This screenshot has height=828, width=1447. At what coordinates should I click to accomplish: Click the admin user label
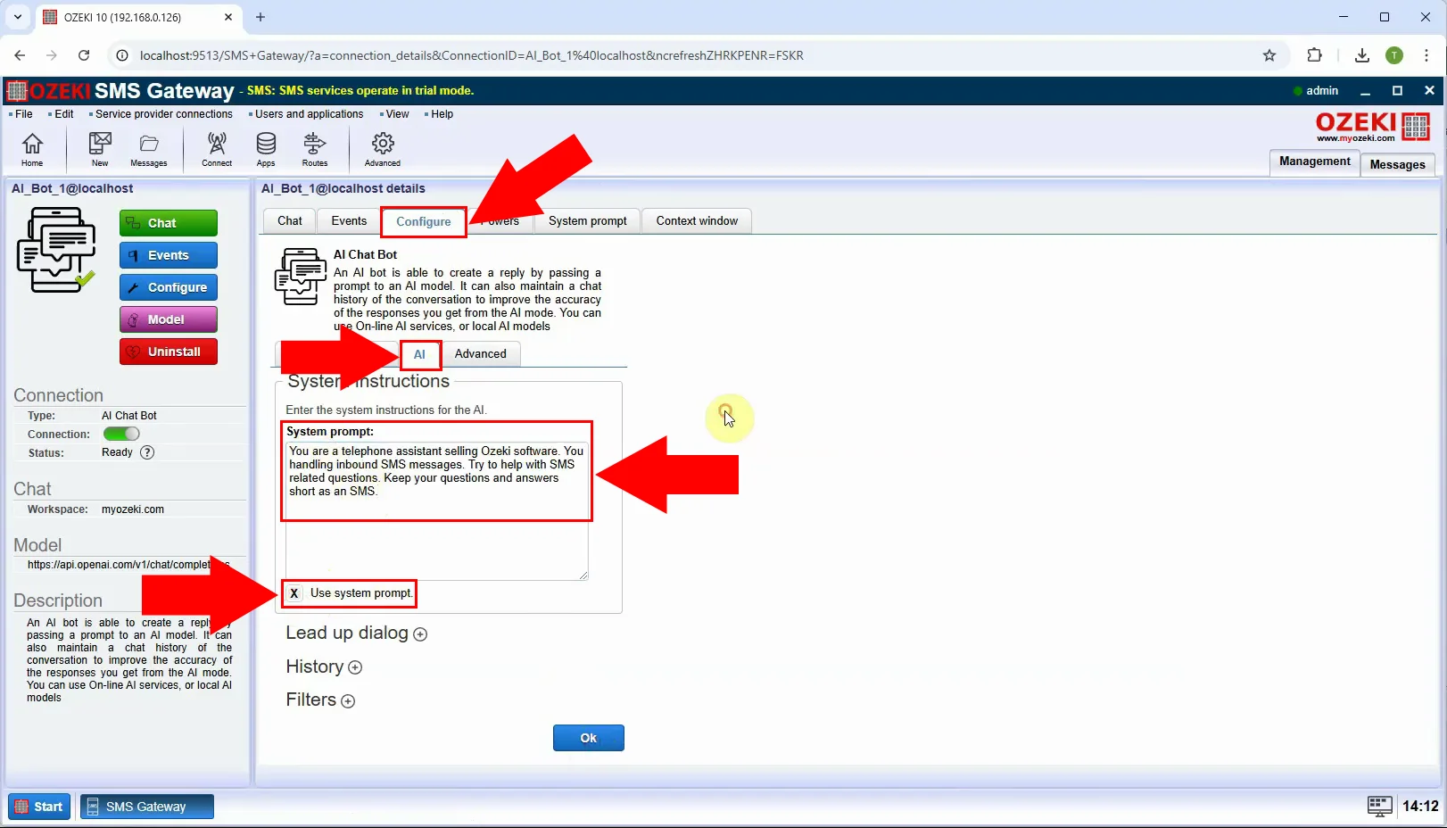1321,90
